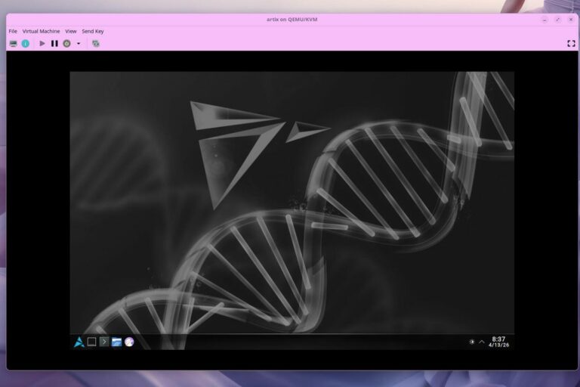
Task: Open the File menu
Action: [x=12, y=31]
